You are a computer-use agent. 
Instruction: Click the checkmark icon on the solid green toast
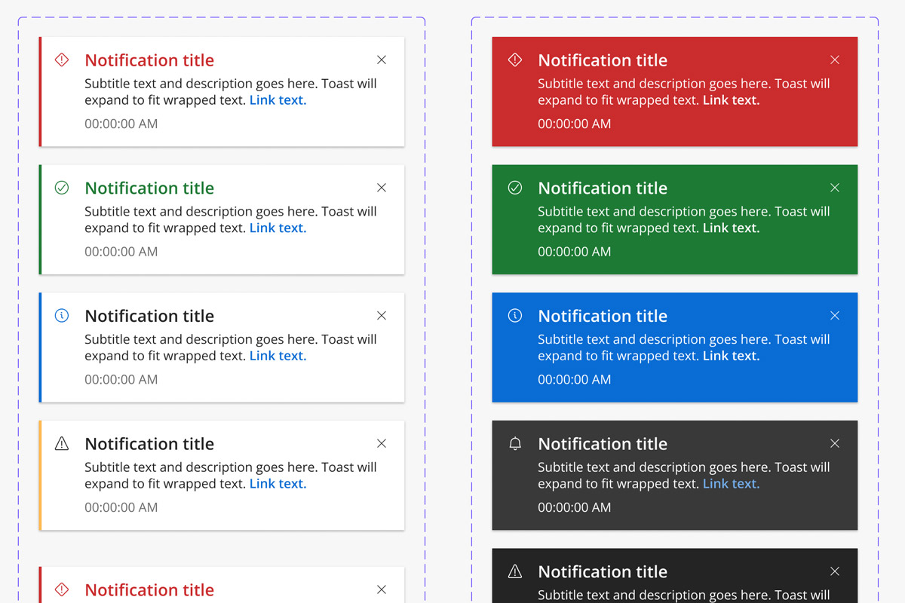click(x=515, y=188)
